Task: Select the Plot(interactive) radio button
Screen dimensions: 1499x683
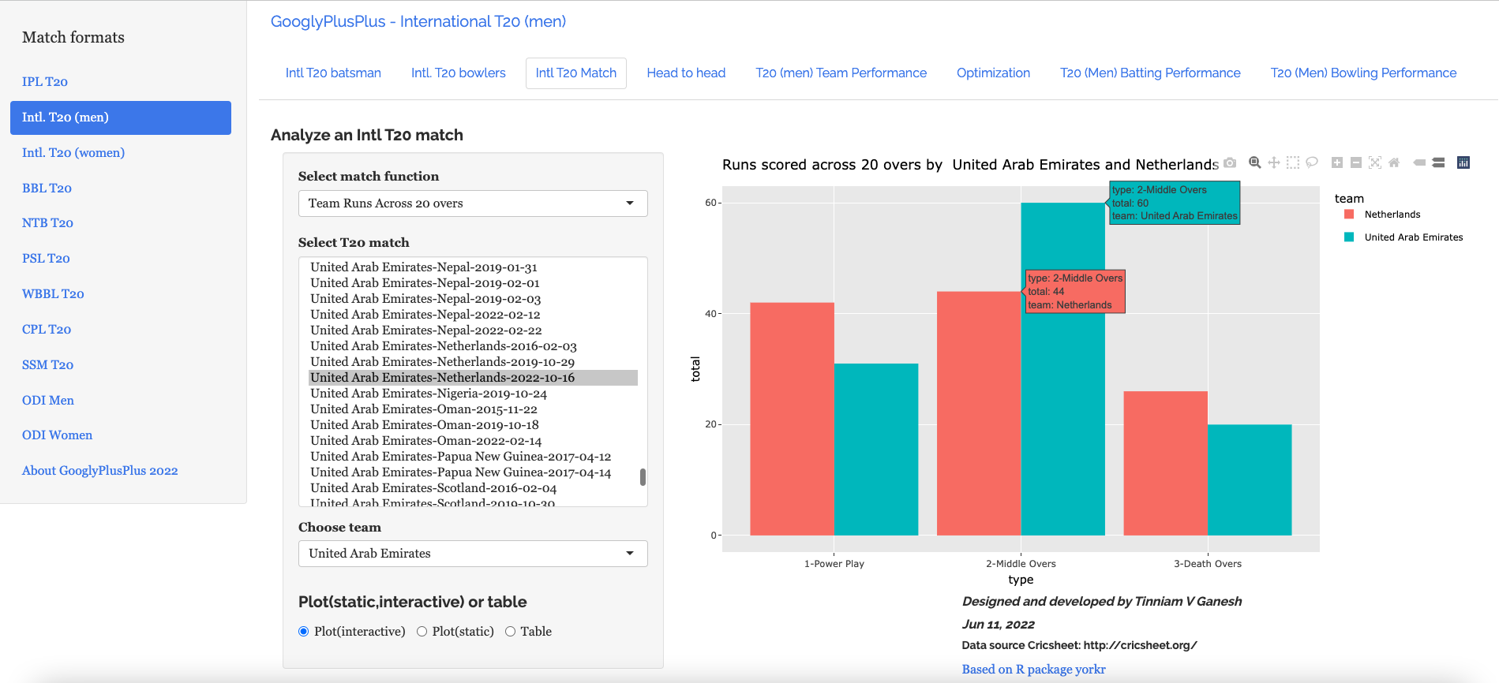Action: click(304, 632)
